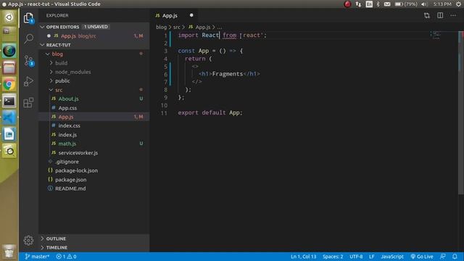The image size is (464, 261).
Task: Open the Search view in activity bar
Action: [29, 38]
